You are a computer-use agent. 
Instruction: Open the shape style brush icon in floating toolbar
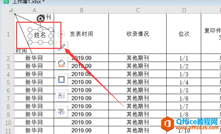[61, 47]
